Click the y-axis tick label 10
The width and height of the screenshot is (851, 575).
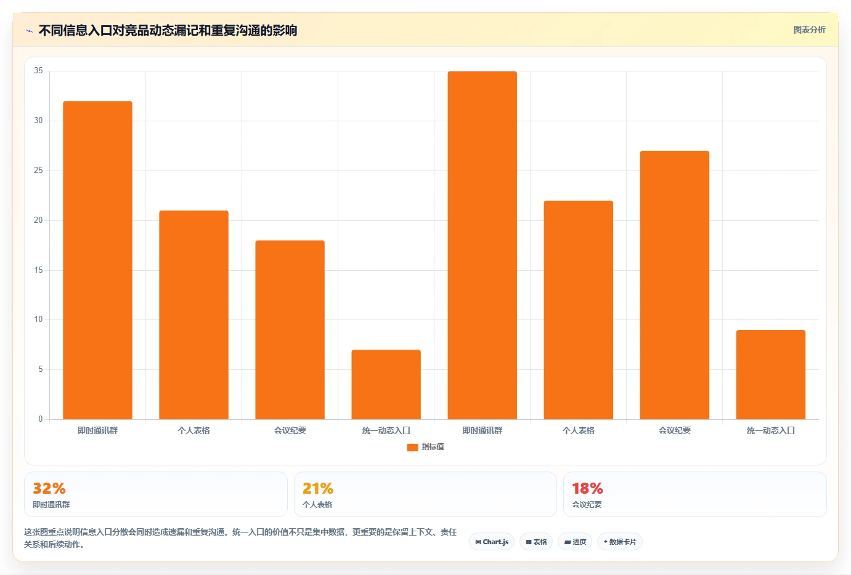(x=38, y=320)
